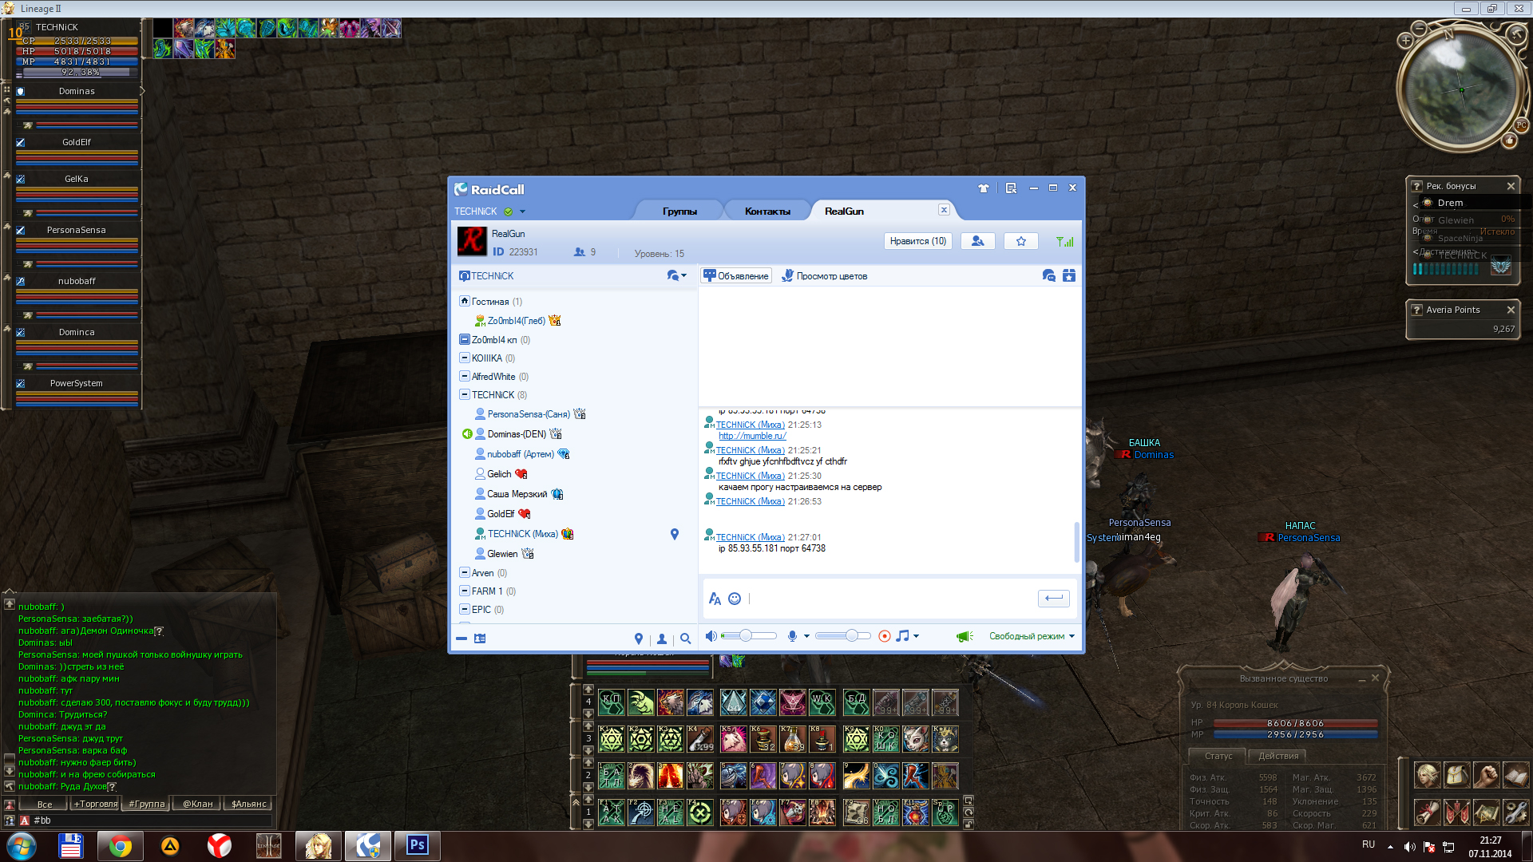Open the font formatting options in chat input
This screenshot has width=1533, height=862.
[715, 599]
